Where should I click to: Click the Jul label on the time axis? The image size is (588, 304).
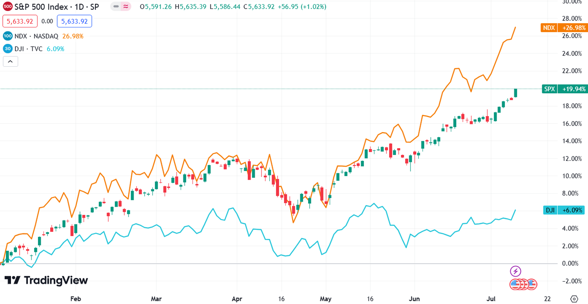coord(491,299)
